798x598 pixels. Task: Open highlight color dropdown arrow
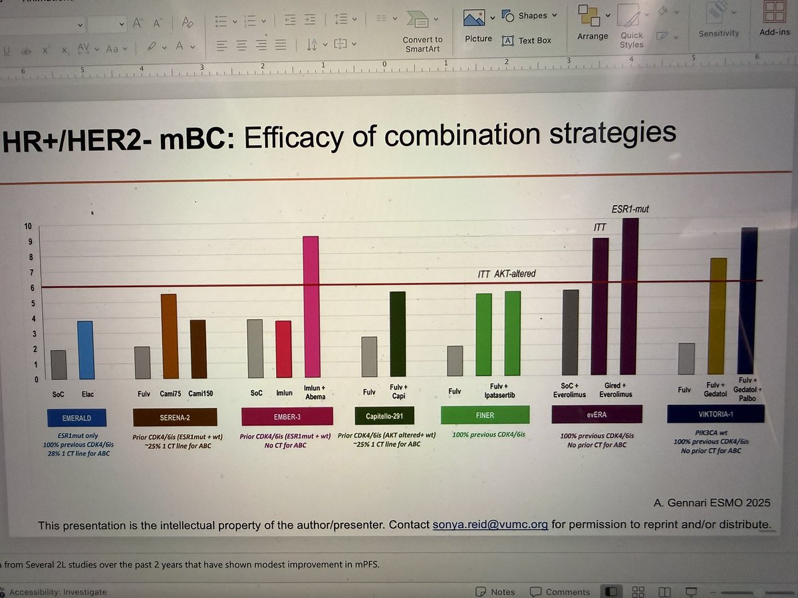[164, 48]
